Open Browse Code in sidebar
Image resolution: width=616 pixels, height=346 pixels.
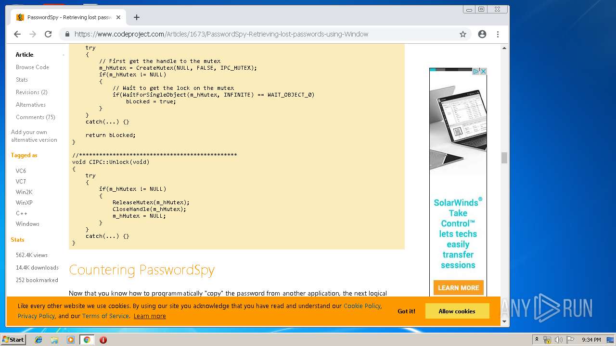click(32, 67)
